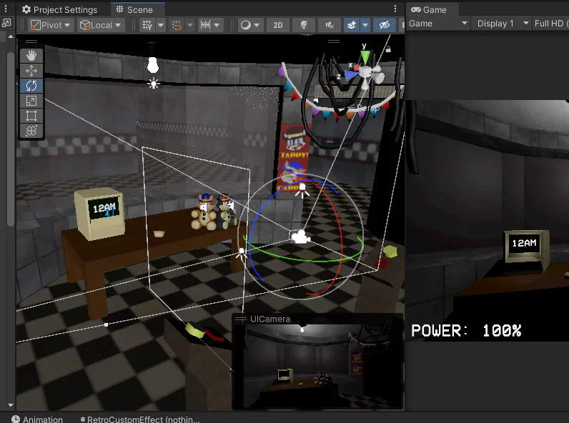Viewport: 569px width, 423px height.
Task: Toggle hidden objects visibility eye icon
Action: coord(385,25)
